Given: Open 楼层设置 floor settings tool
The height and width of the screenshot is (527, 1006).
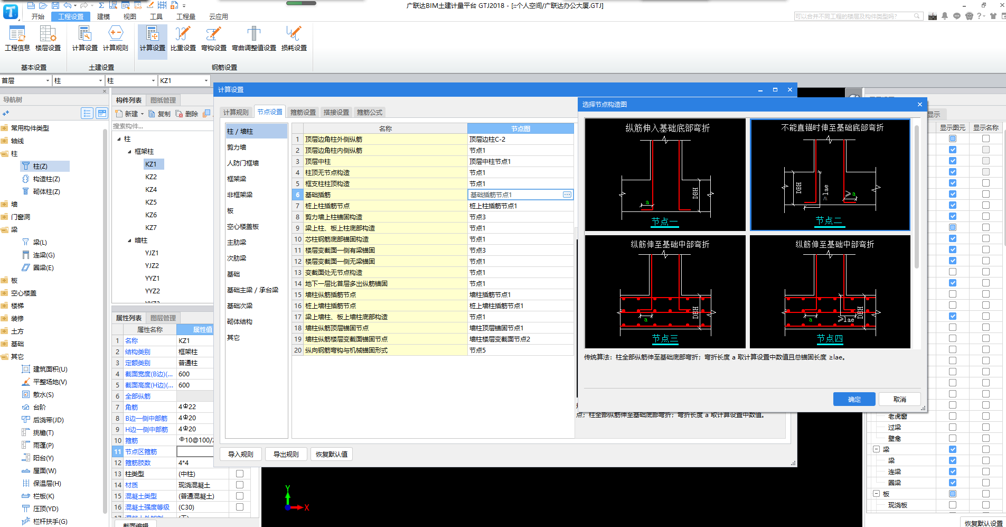Looking at the screenshot, I should click(48, 38).
